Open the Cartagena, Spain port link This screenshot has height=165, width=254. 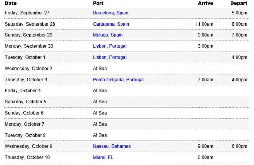111,24
